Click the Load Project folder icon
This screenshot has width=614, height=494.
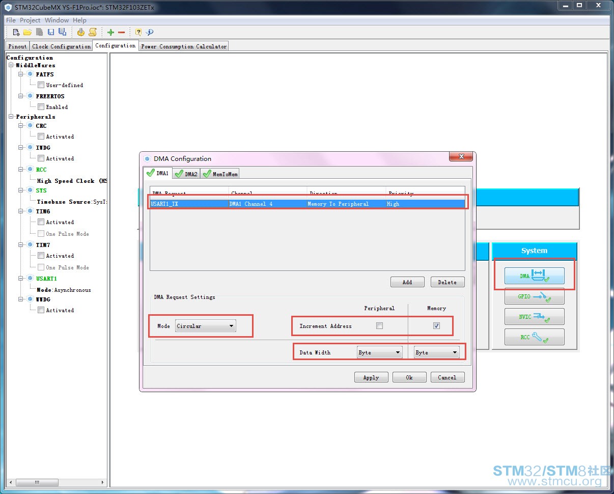click(x=27, y=32)
